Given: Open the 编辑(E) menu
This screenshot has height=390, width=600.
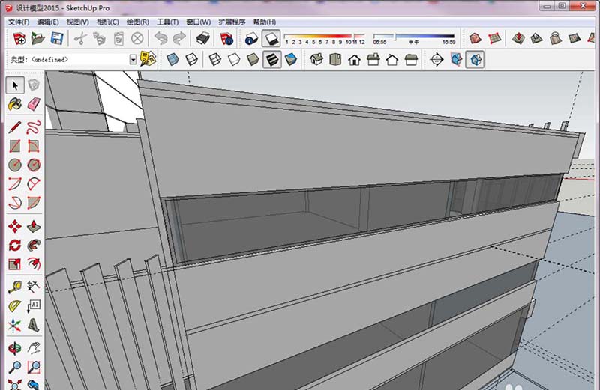Looking at the screenshot, I should point(48,22).
